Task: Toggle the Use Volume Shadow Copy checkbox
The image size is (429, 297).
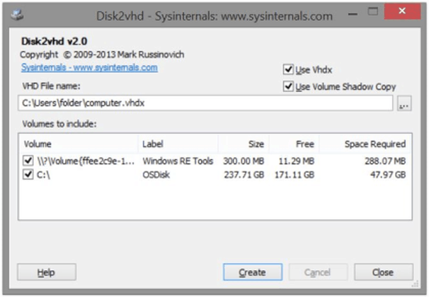Action: pos(288,86)
